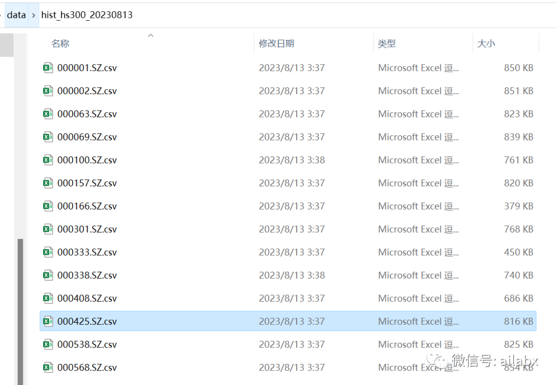This screenshot has height=385, width=556.
Task: Click the 768 KB size cell
Action: [518, 229]
